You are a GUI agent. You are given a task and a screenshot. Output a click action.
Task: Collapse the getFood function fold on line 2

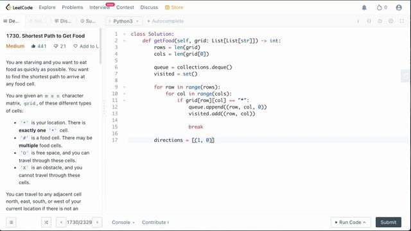coord(124,40)
